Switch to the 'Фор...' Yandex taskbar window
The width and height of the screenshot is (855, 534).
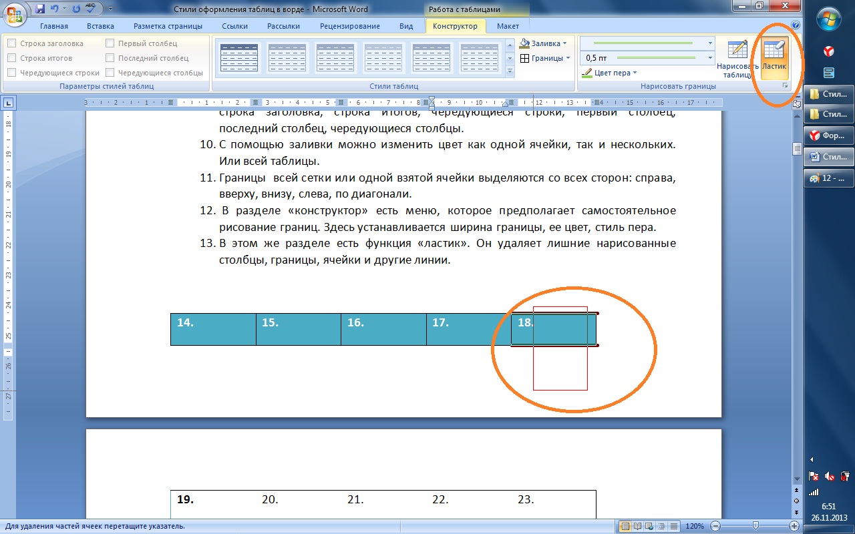pos(829,136)
